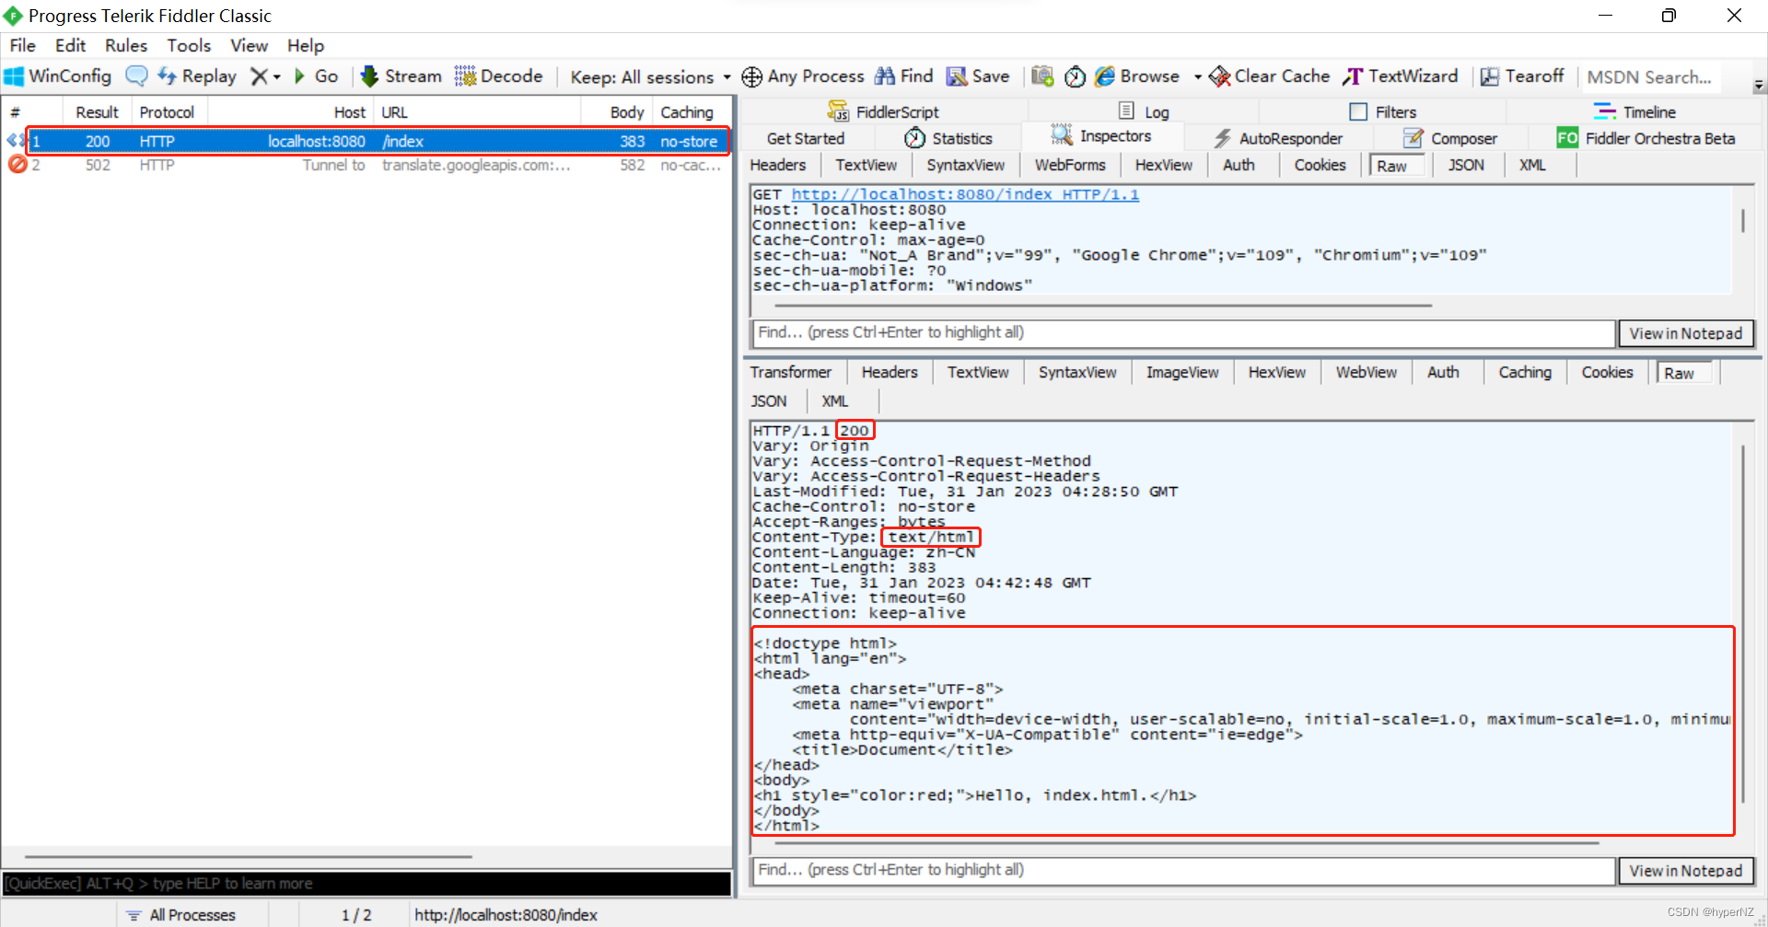
Task: Click the QuickExec command box
Action: coord(366,884)
